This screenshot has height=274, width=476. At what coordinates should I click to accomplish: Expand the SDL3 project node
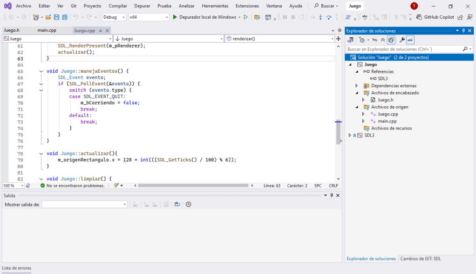point(350,135)
